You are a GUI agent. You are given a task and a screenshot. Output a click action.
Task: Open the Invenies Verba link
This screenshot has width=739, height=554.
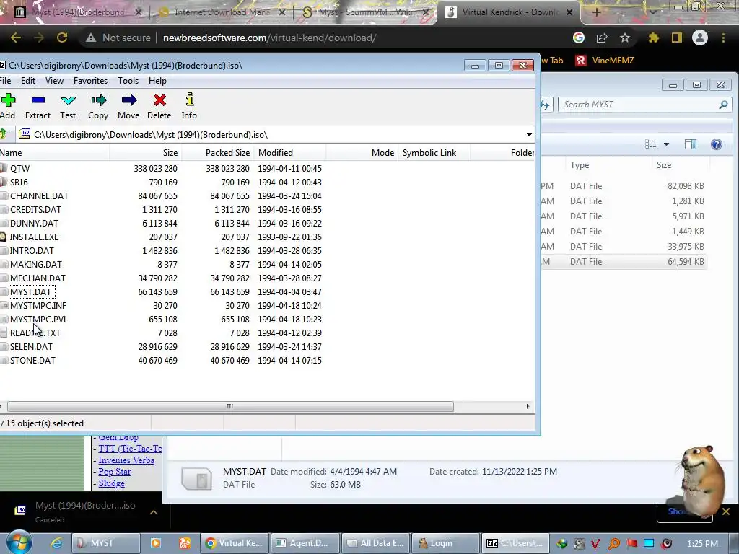[x=126, y=460]
